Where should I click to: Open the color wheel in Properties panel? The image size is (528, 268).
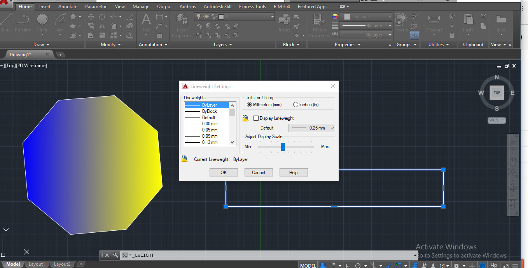tap(334, 16)
